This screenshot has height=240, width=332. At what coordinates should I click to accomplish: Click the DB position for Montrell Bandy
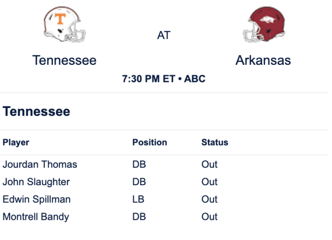click(x=139, y=217)
